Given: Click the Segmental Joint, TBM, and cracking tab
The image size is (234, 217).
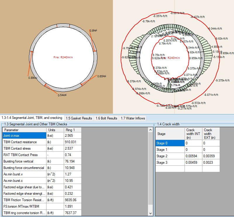Looking at the screenshot, I should tap(32, 118).
